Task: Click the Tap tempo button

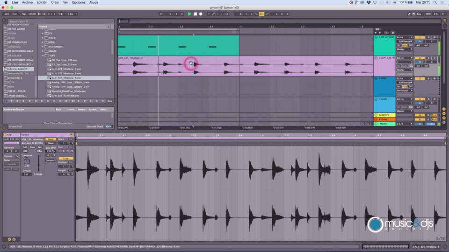Action: point(23,14)
